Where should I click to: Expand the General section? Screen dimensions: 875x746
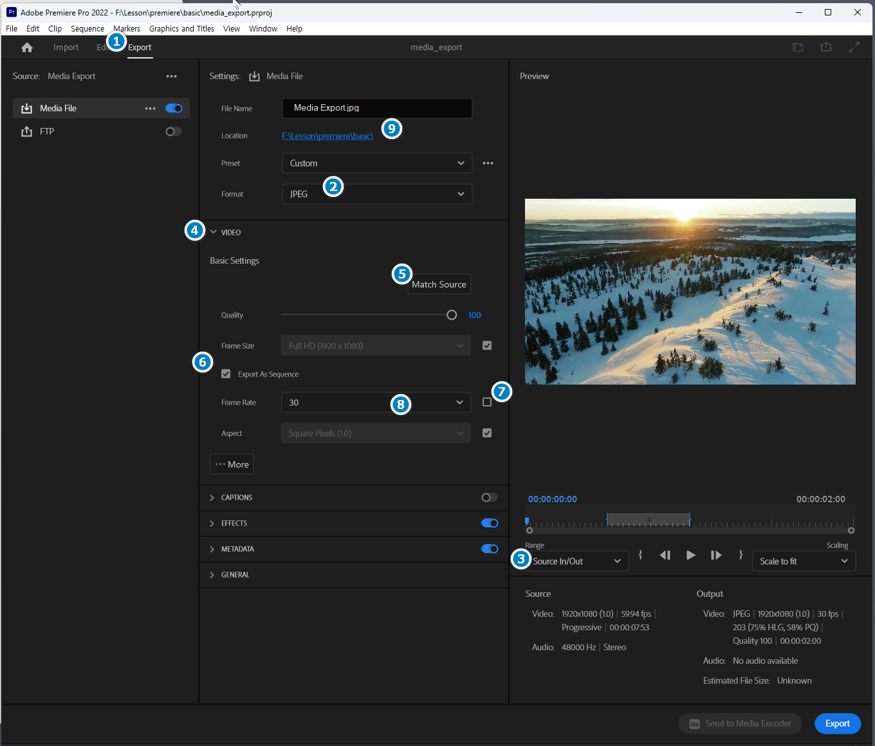click(235, 575)
